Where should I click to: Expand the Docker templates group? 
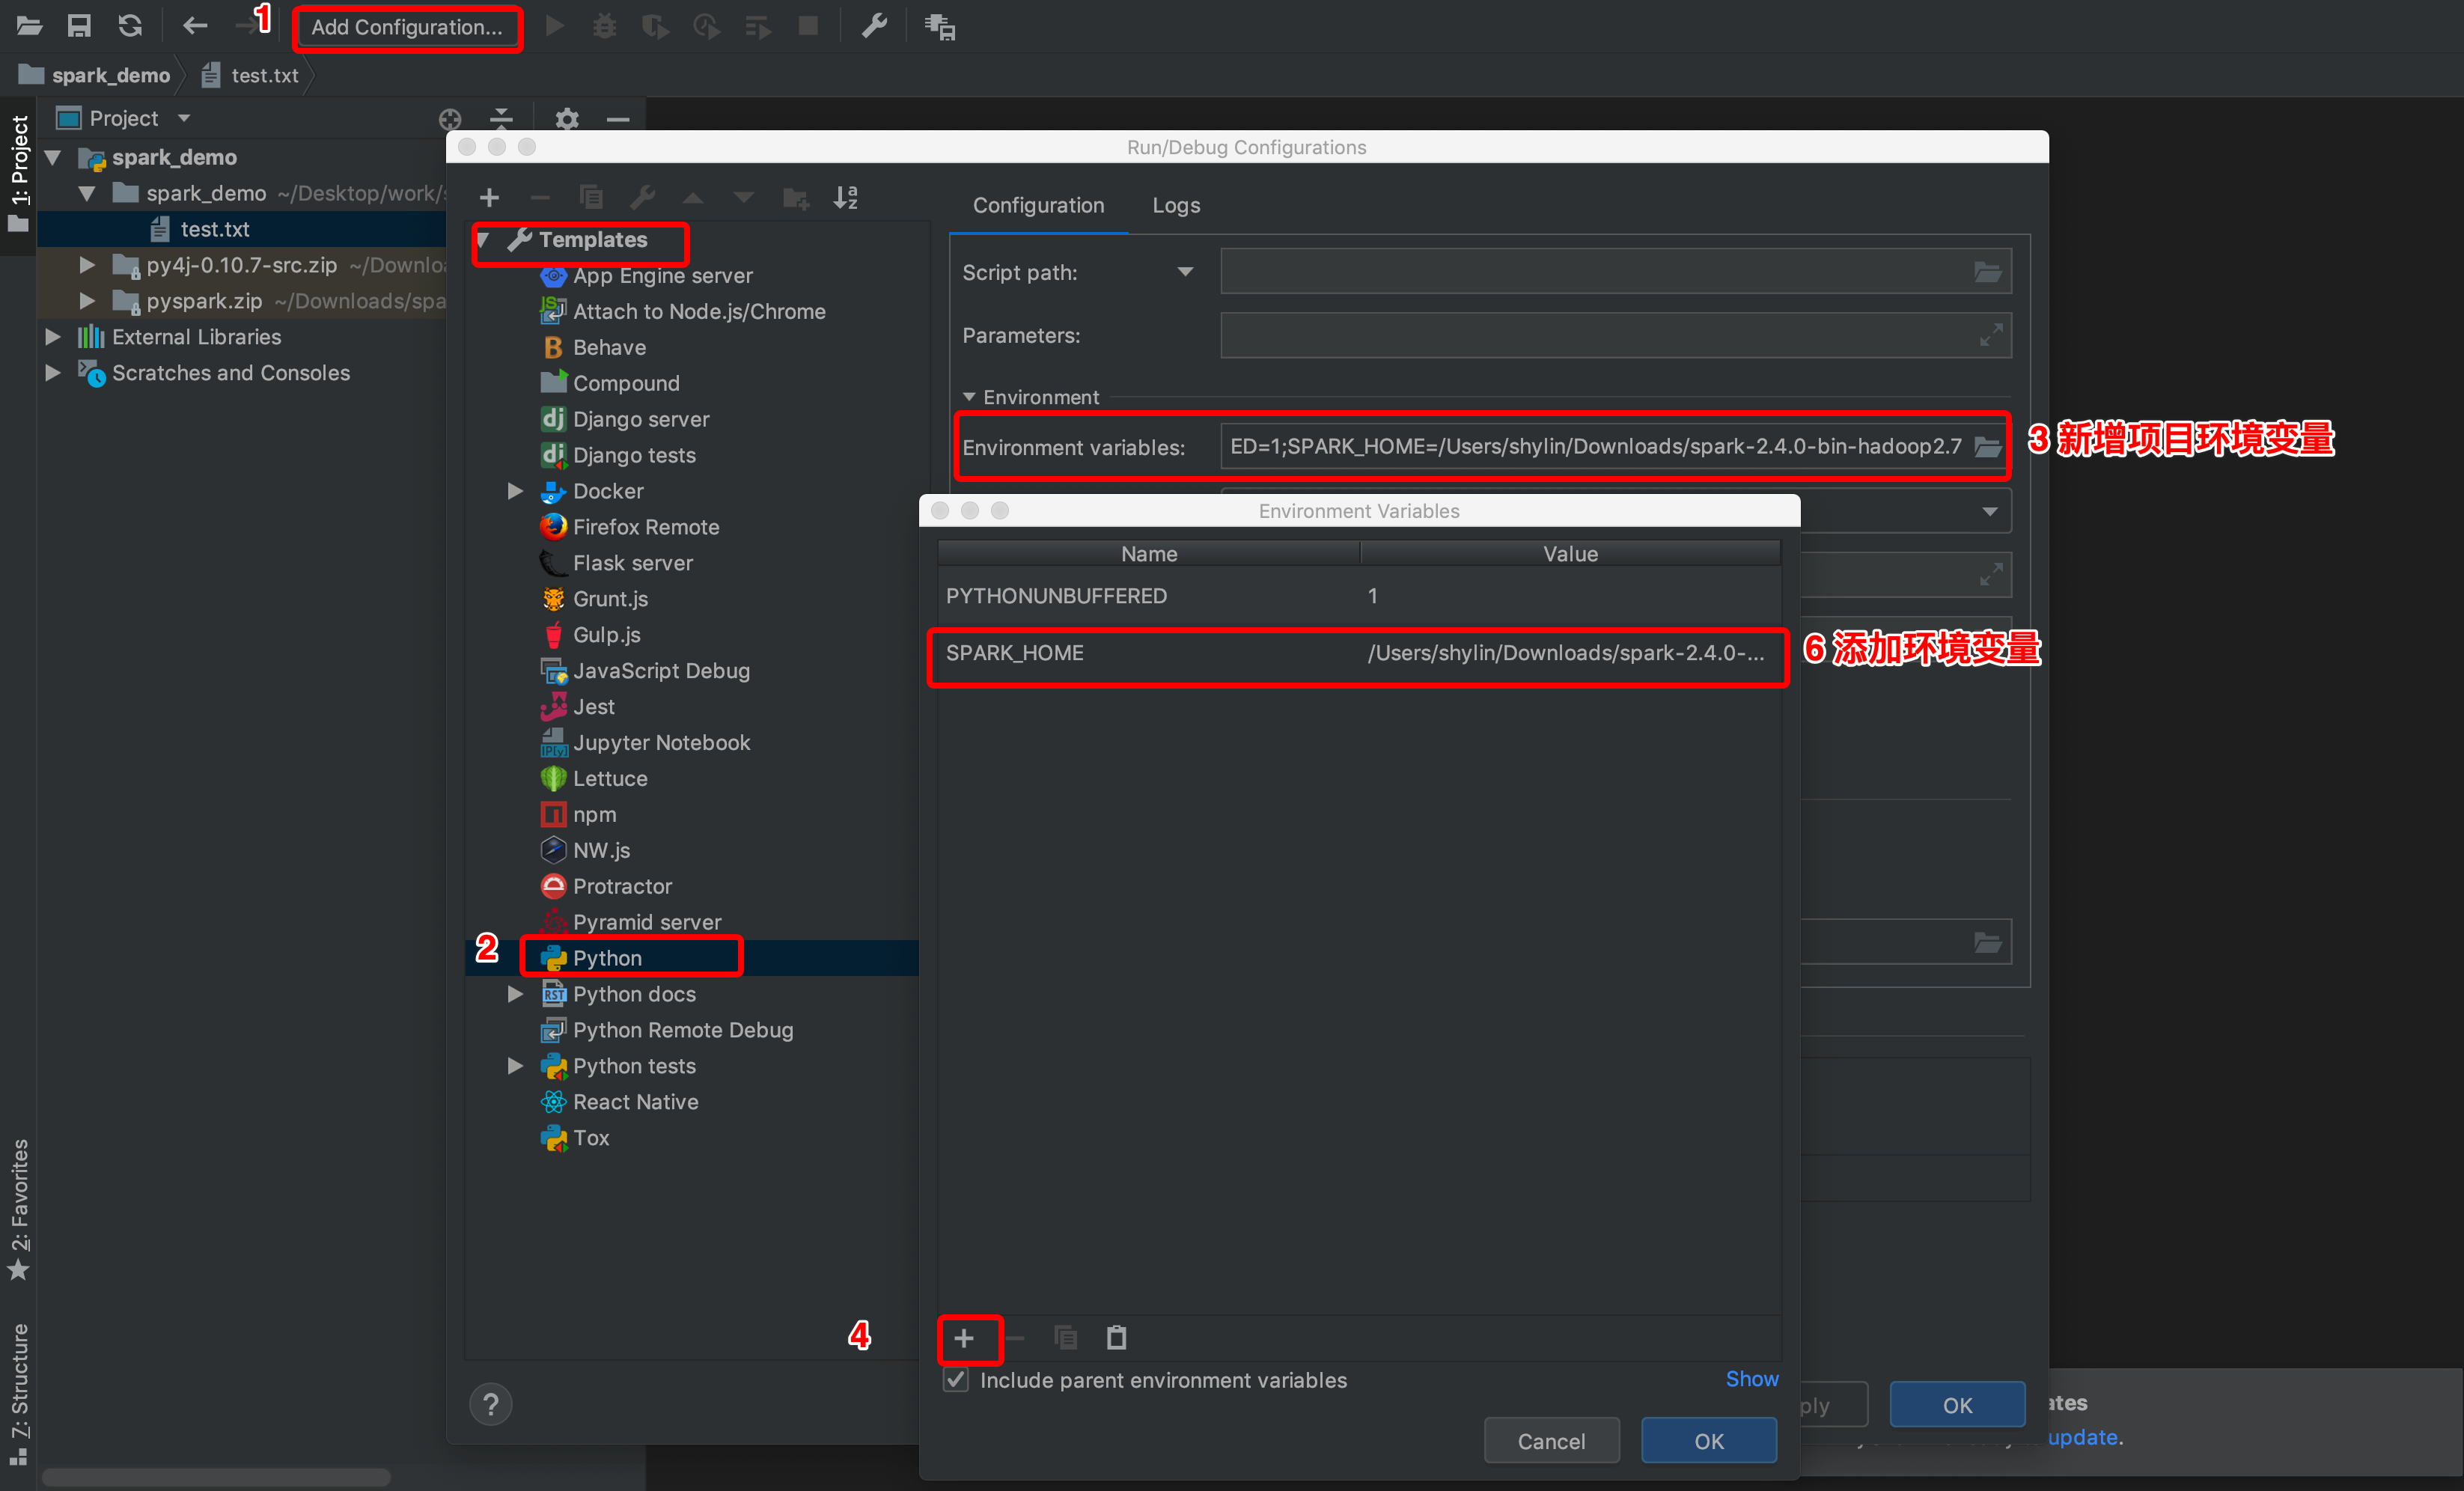click(x=515, y=491)
